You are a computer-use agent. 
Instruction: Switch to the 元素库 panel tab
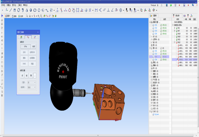click(x=153, y=16)
